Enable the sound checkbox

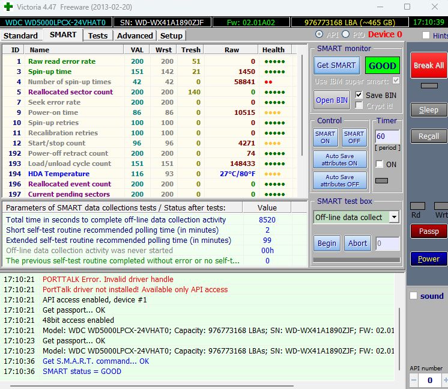click(x=413, y=296)
